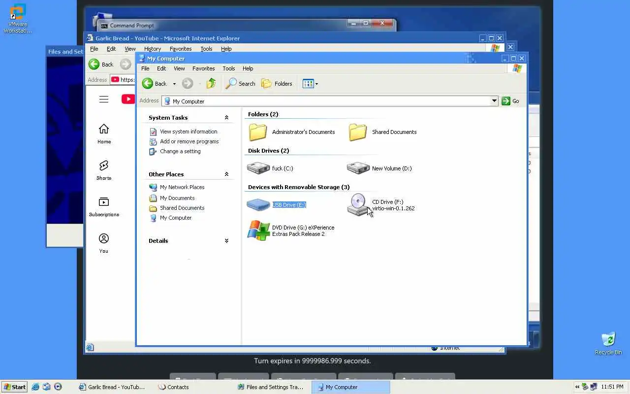Open Favorites menu in Internet Explorer window

(x=181, y=49)
